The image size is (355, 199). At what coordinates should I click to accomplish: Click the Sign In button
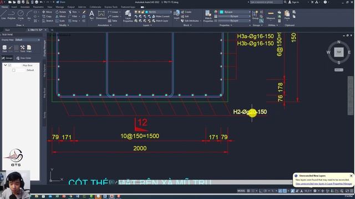[x=293, y=2]
